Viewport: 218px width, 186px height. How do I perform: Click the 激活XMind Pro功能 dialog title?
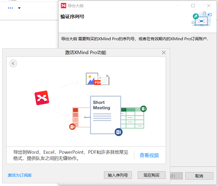click(x=86, y=52)
